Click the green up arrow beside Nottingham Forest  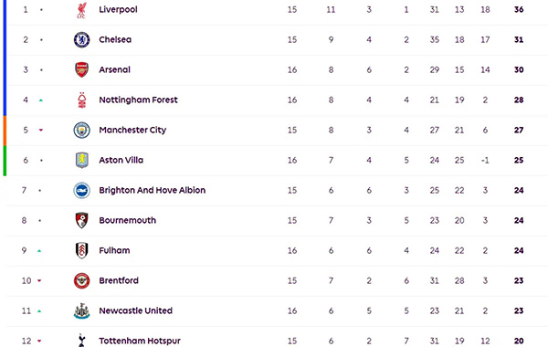tap(41, 100)
